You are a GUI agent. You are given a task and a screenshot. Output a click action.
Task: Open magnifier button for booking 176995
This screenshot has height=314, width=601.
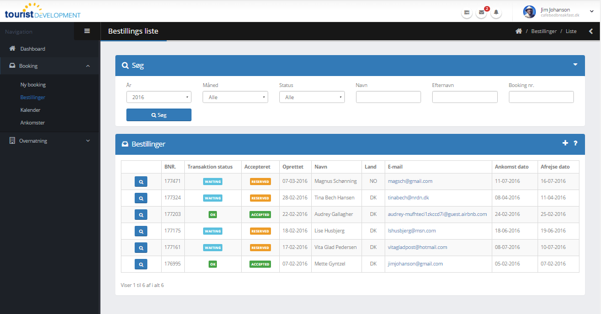(141, 264)
